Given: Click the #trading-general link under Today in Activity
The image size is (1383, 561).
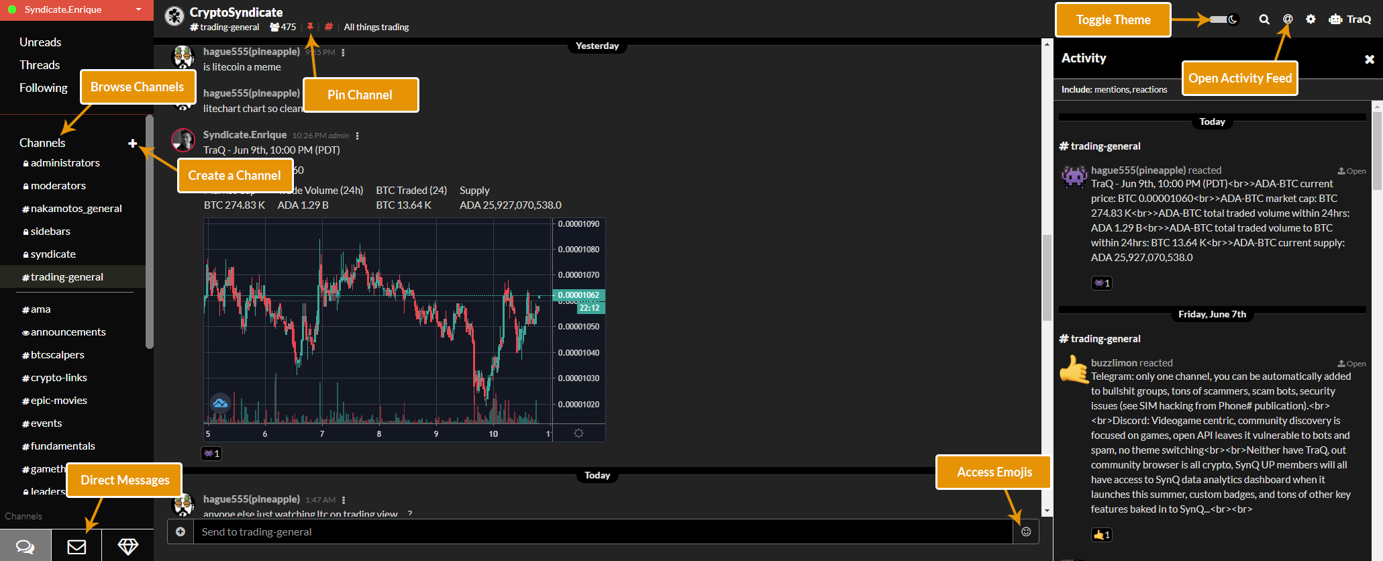Looking at the screenshot, I should pos(1100,146).
